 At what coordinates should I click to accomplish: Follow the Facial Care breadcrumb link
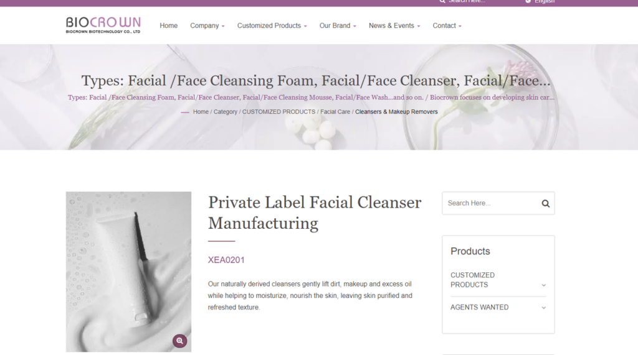pos(335,112)
